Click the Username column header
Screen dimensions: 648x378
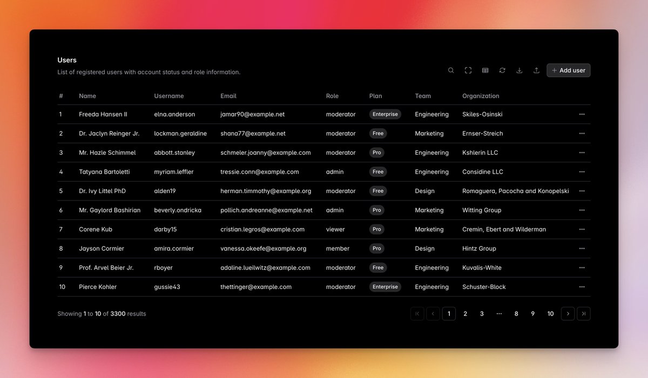coord(169,96)
